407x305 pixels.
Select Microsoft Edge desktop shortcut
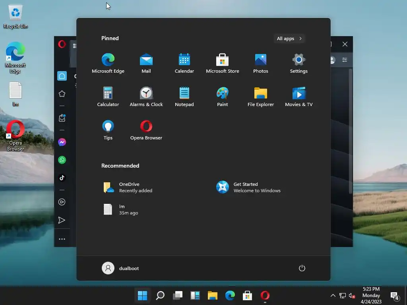[x=16, y=58]
